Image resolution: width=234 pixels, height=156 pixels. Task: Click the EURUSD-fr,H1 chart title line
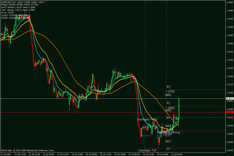pyautogui.click(x=22, y=2)
